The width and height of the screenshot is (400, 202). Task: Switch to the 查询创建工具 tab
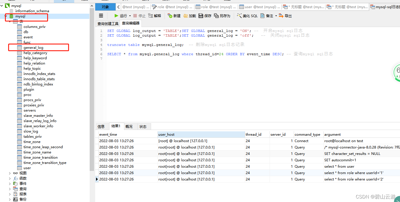click(108, 24)
